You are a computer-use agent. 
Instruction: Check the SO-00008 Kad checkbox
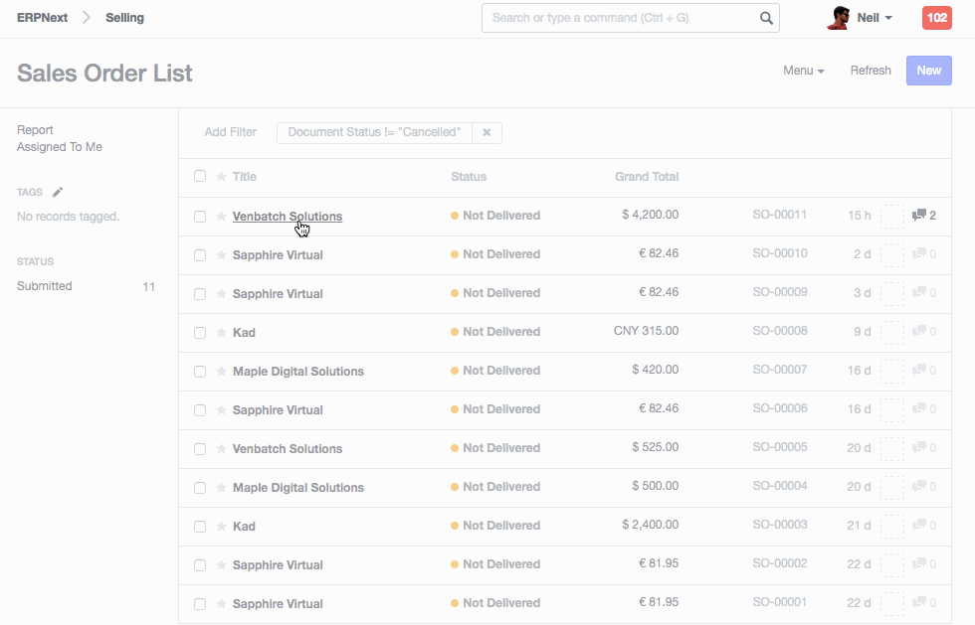pos(200,333)
